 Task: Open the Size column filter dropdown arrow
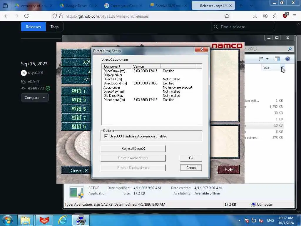click(282, 67)
